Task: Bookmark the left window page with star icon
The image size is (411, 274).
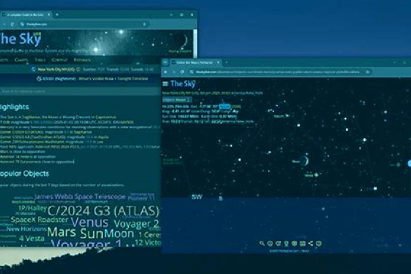Action: click(144, 24)
